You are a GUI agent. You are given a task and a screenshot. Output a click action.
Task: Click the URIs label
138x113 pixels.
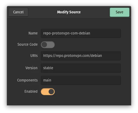click(x=34, y=56)
